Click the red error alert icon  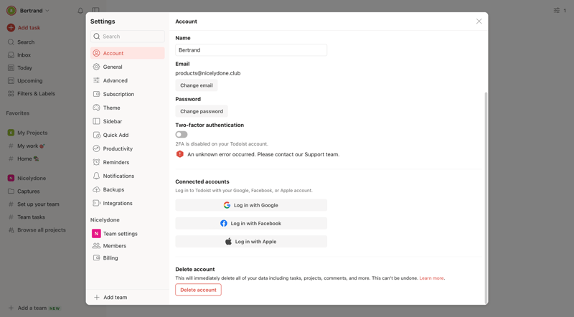[x=180, y=154]
